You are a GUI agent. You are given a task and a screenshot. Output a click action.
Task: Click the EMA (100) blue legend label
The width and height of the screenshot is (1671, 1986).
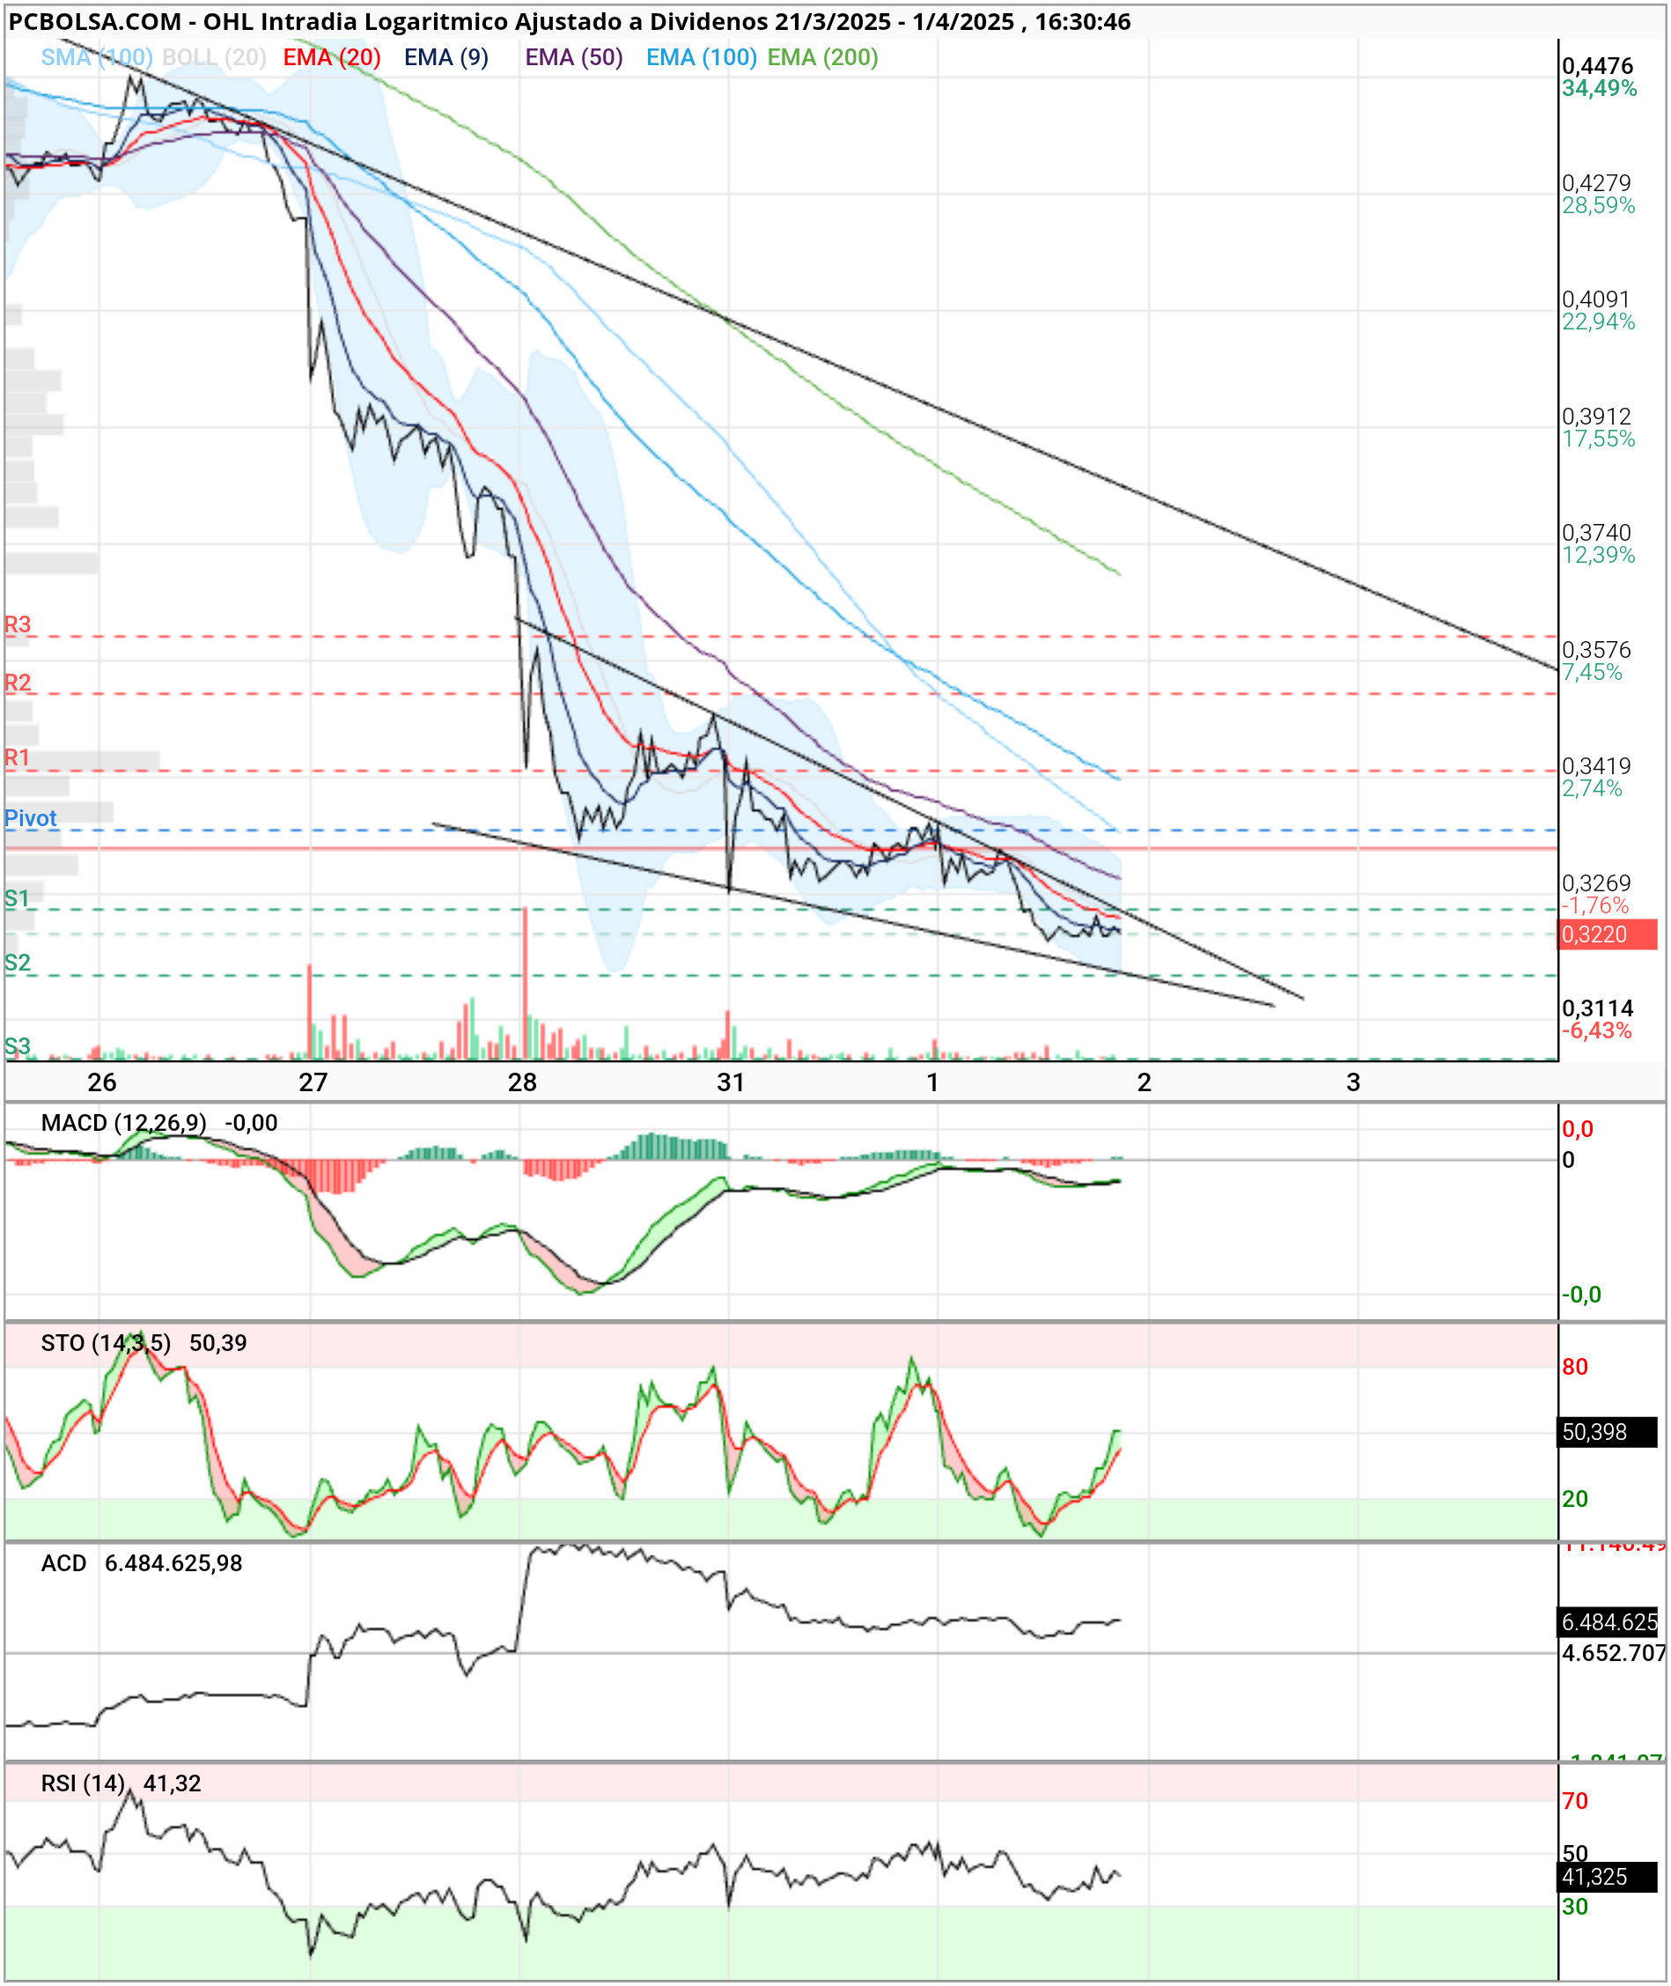pyautogui.click(x=701, y=58)
